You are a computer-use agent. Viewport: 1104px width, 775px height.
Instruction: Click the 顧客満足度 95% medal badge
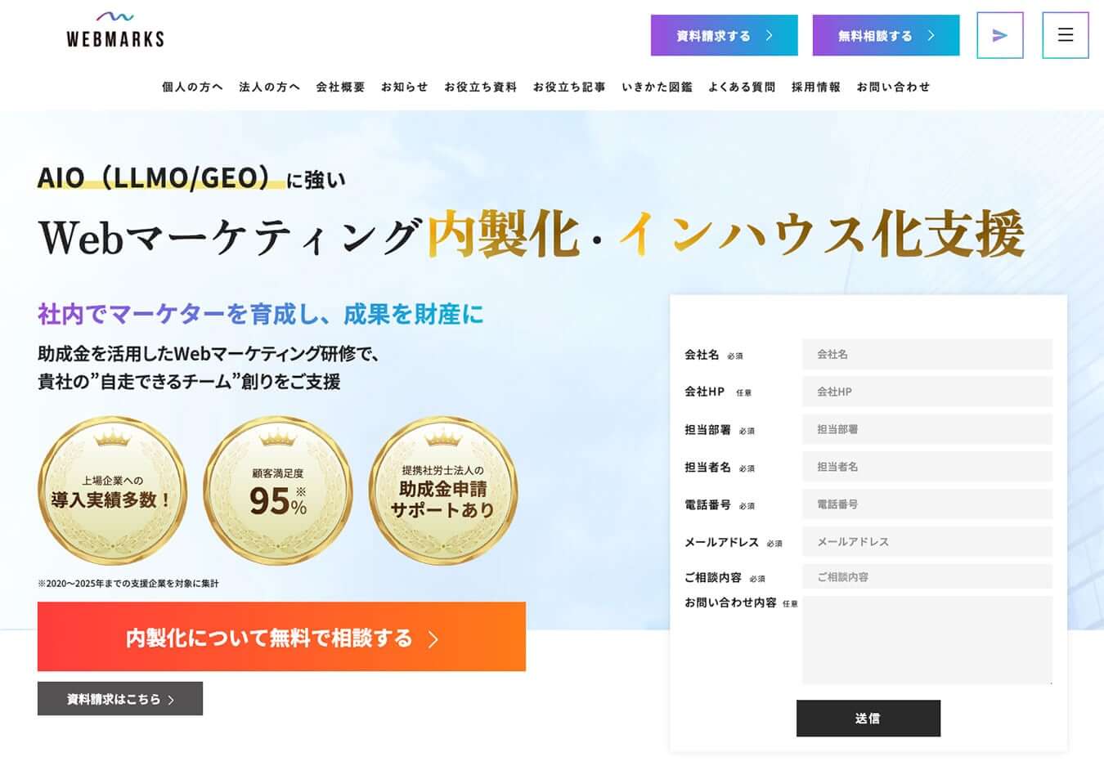tap(278, 491)
